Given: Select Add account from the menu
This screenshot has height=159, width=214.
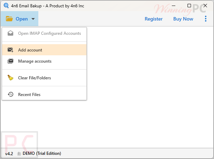Looking at the screenshot, I should click(44, 50).
